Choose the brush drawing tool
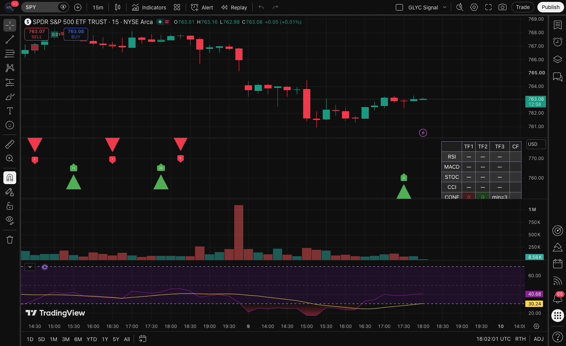This screenshot has height=346, width=566. (10, 97)
